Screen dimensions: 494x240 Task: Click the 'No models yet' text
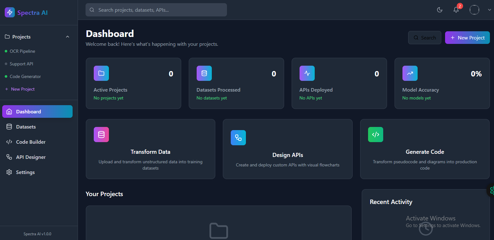tap(417, 98)
